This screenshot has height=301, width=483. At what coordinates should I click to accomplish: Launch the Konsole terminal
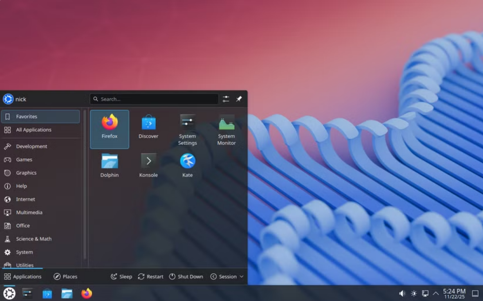coord(148,164)
